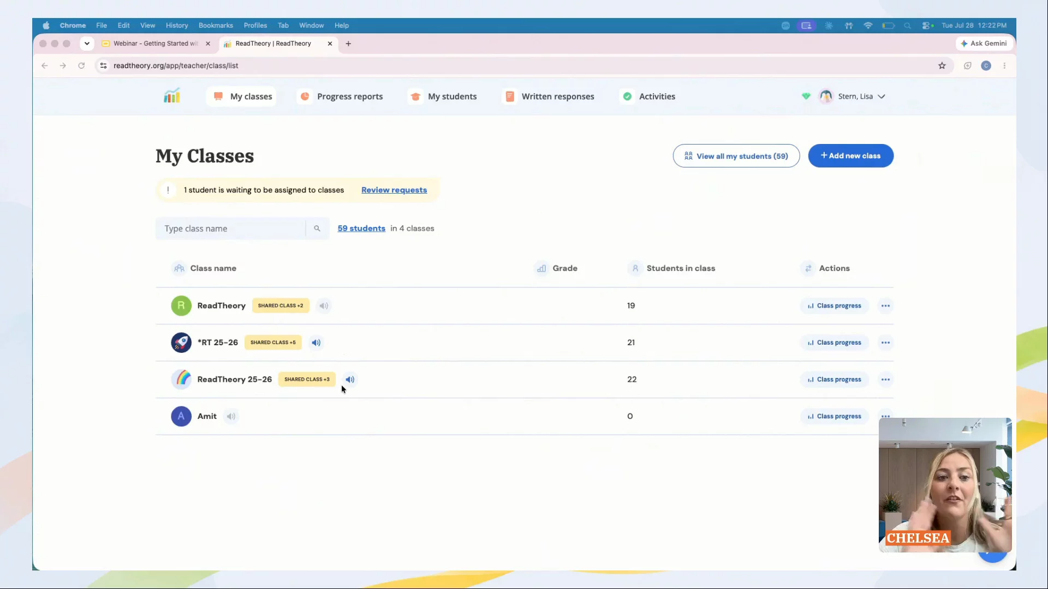This screenshot has height=589, width=1048.
Task: Open the Progress reports tab
Action: tap(342, 97)
